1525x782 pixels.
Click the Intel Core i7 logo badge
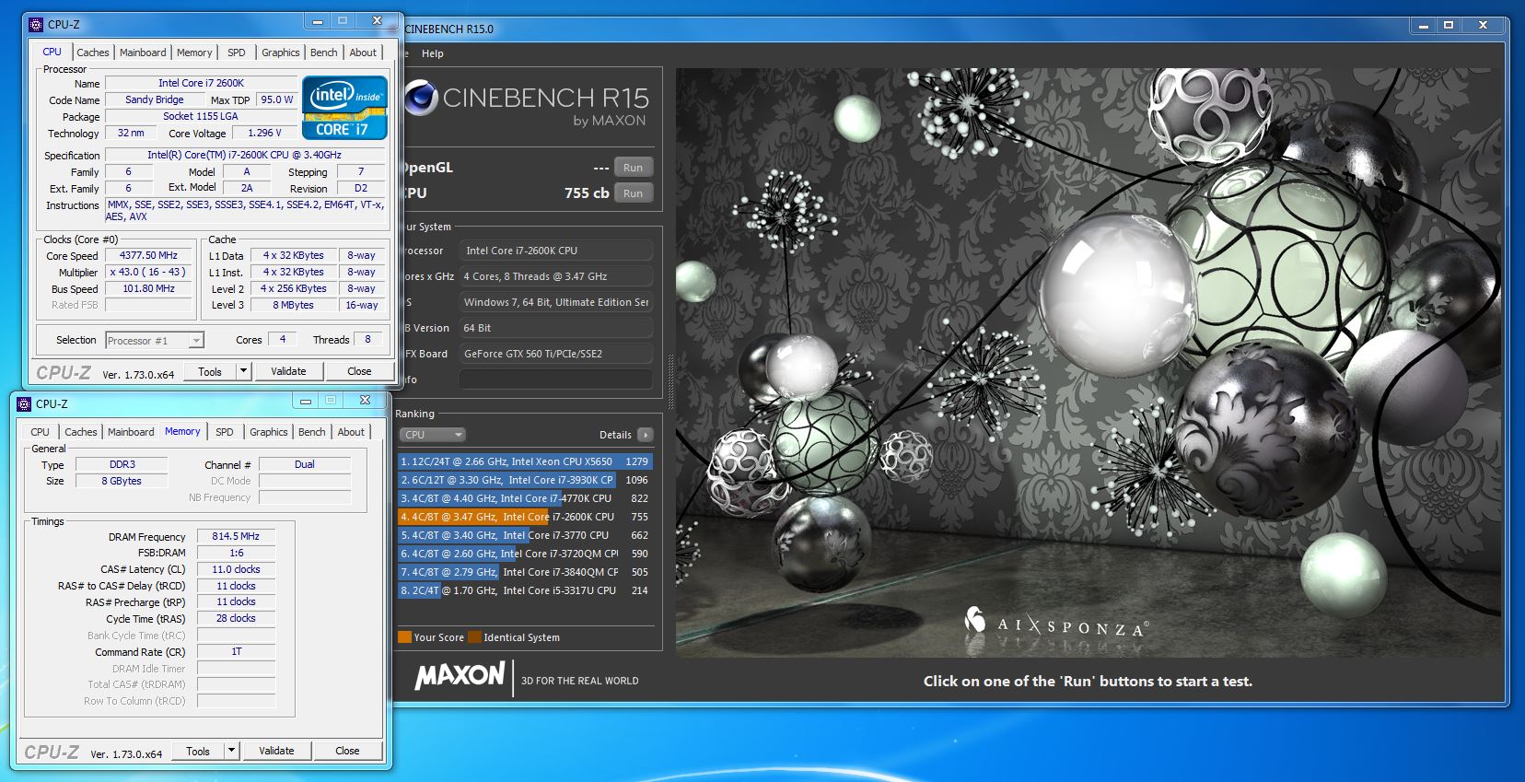[344, 108]
